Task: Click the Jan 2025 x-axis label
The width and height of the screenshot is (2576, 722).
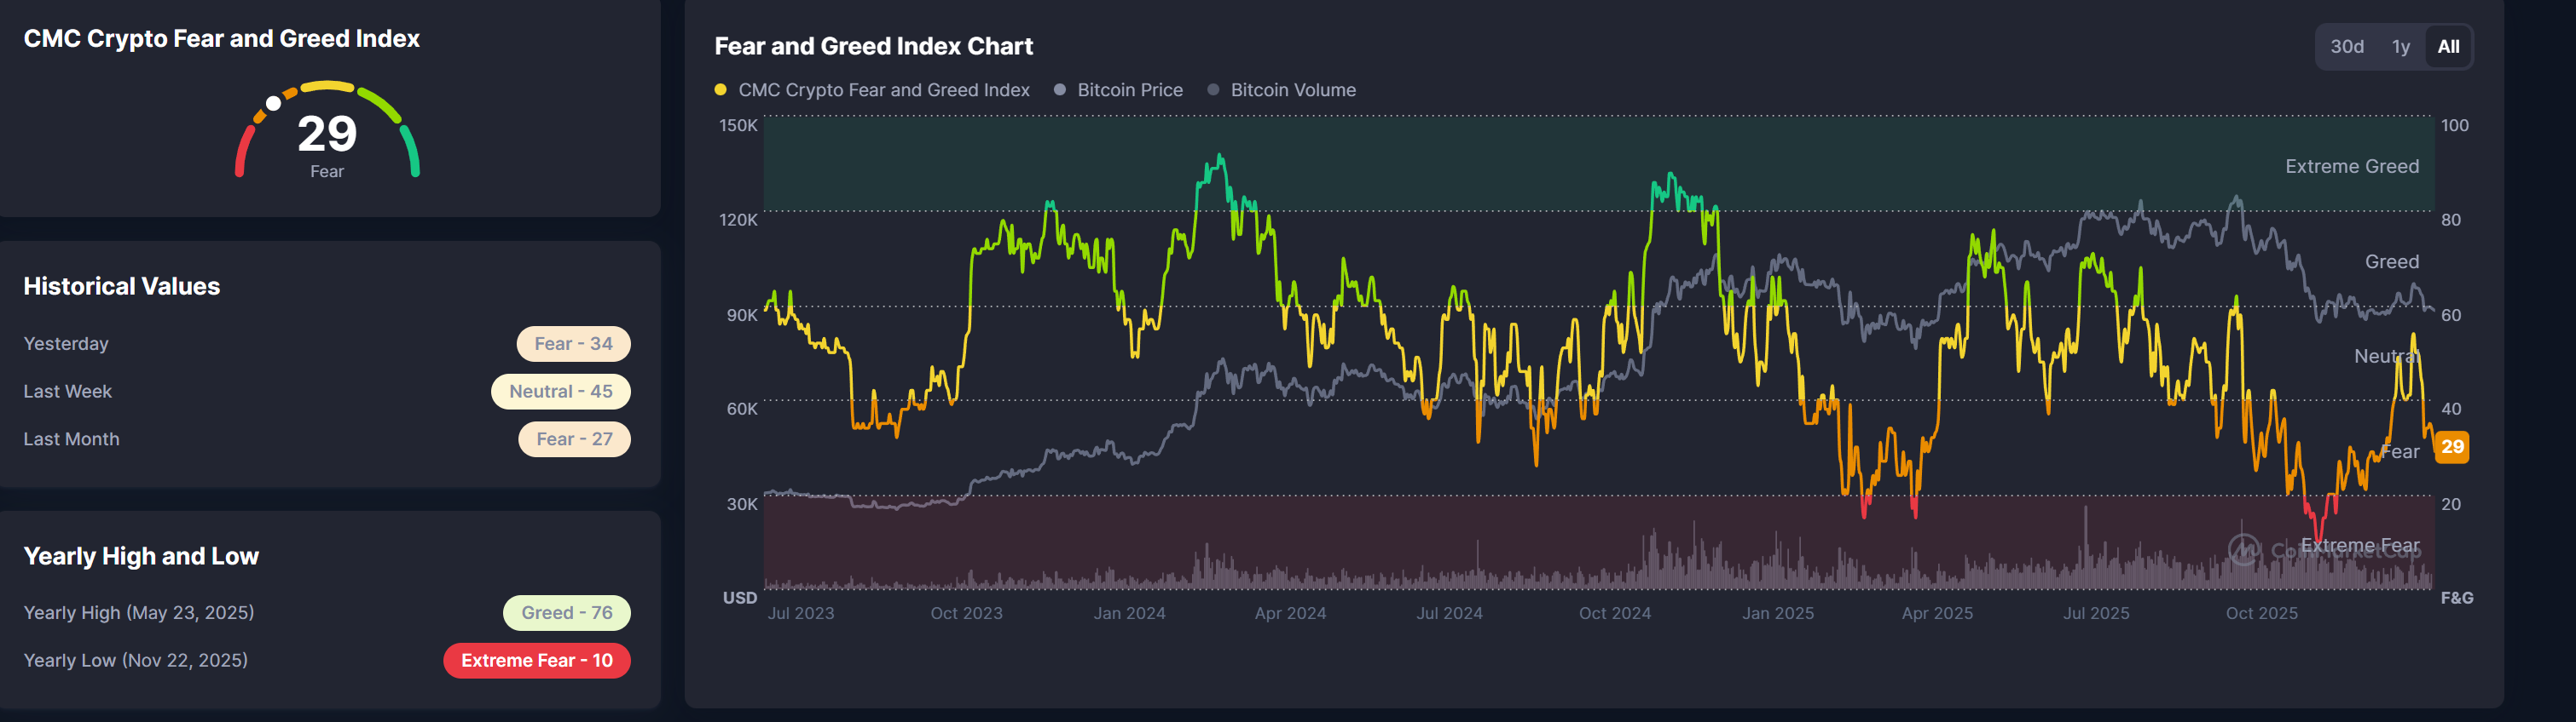Action: (x=1777, y=613)
